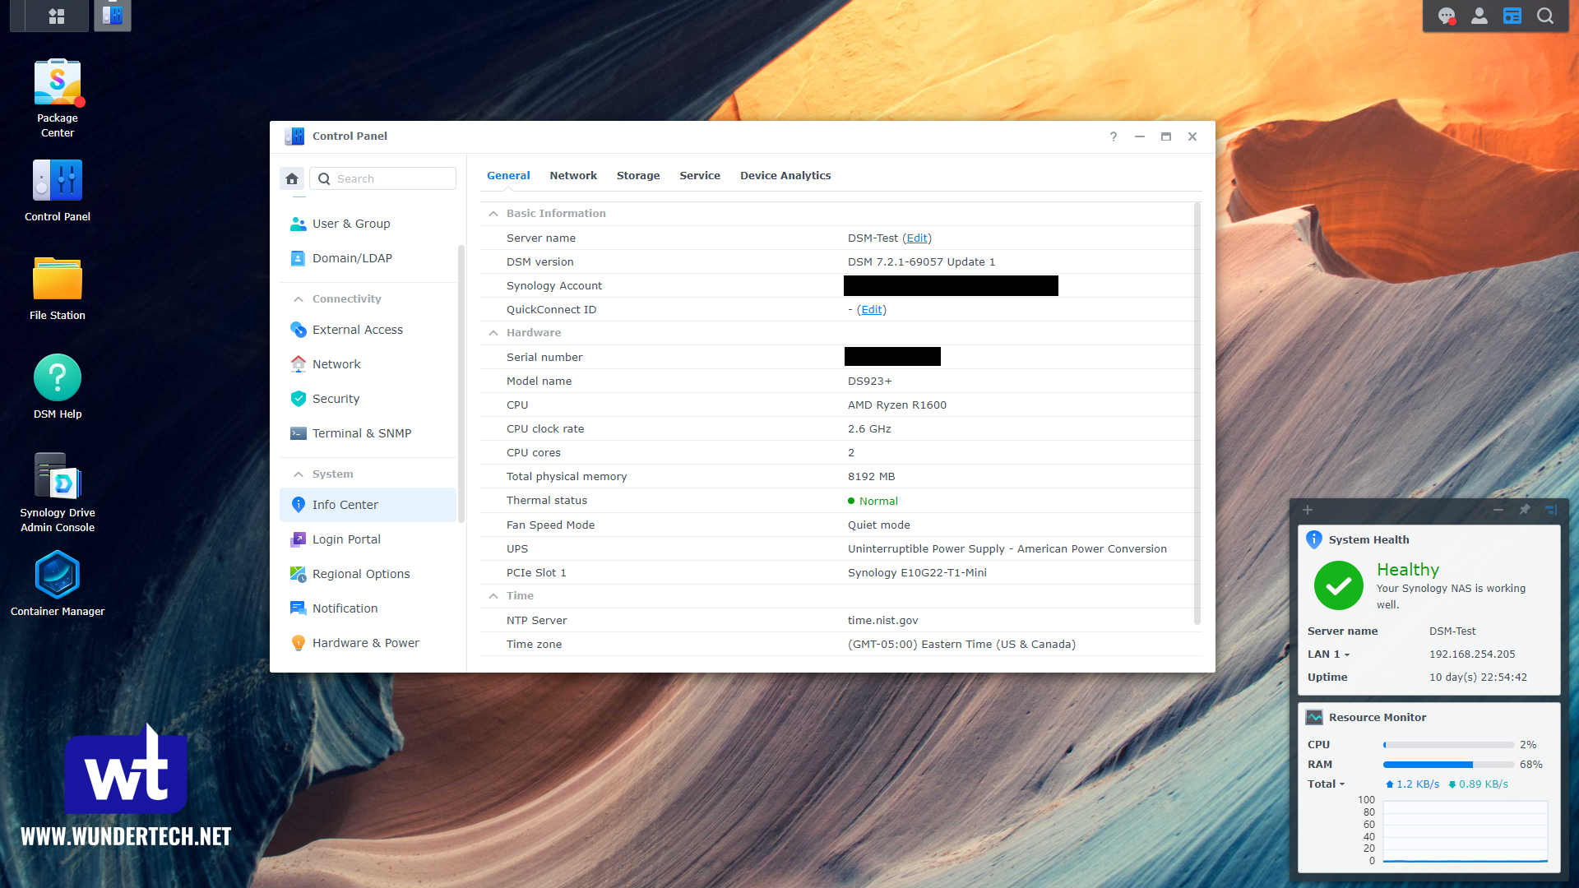Click the RAM usage bar
Image resolution: width=1579 pixels, height=888 pixels.
coord(1448,765)
